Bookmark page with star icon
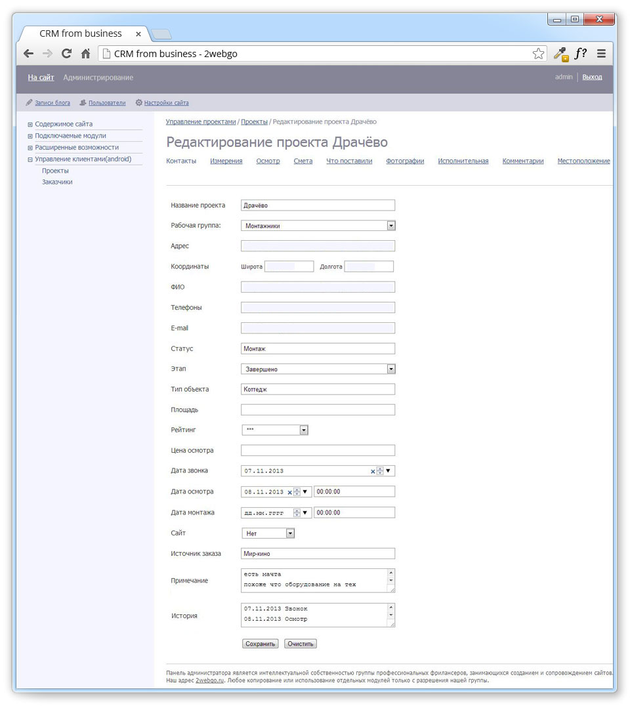Viewport: 630px width, 714px height. (x=539, y=54)
